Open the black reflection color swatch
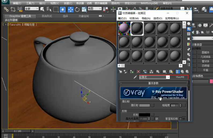This screenshot has width=213, height=138. pos(145,115)
